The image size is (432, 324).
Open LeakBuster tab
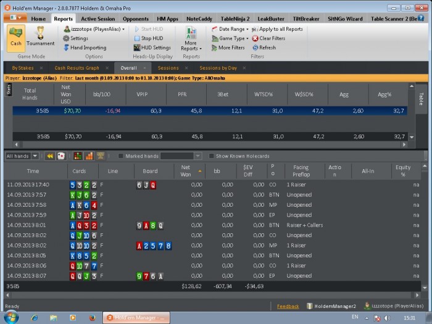[x=271, y=19]
